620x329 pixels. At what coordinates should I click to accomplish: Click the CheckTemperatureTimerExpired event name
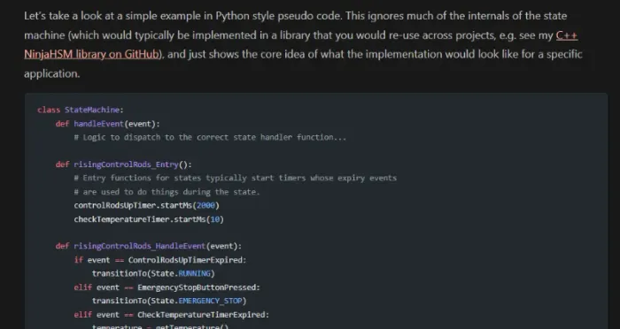pos(201,315)
